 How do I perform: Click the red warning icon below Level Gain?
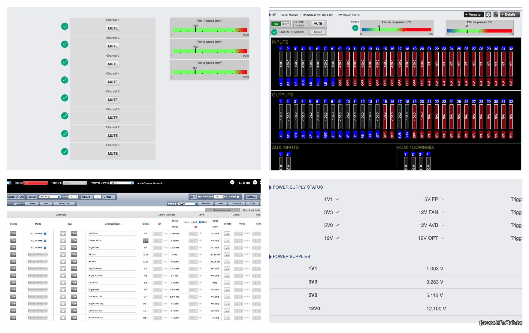(195, 227)
